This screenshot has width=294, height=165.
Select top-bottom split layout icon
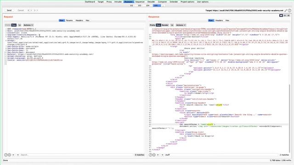coord(285,16)
